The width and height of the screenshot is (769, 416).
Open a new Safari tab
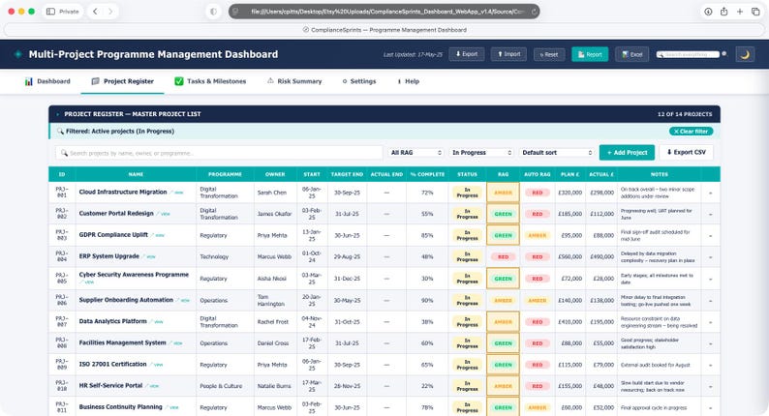[740, 12]
